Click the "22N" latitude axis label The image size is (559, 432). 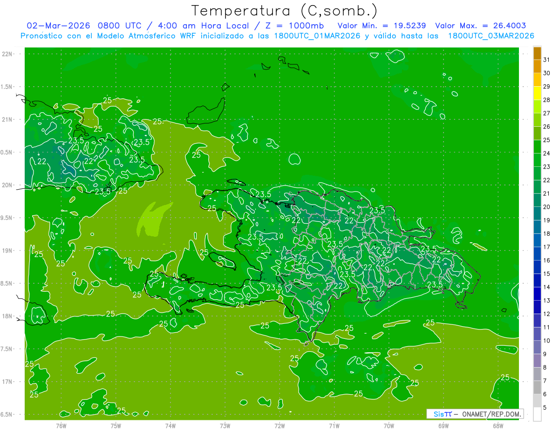pos(7,54)
